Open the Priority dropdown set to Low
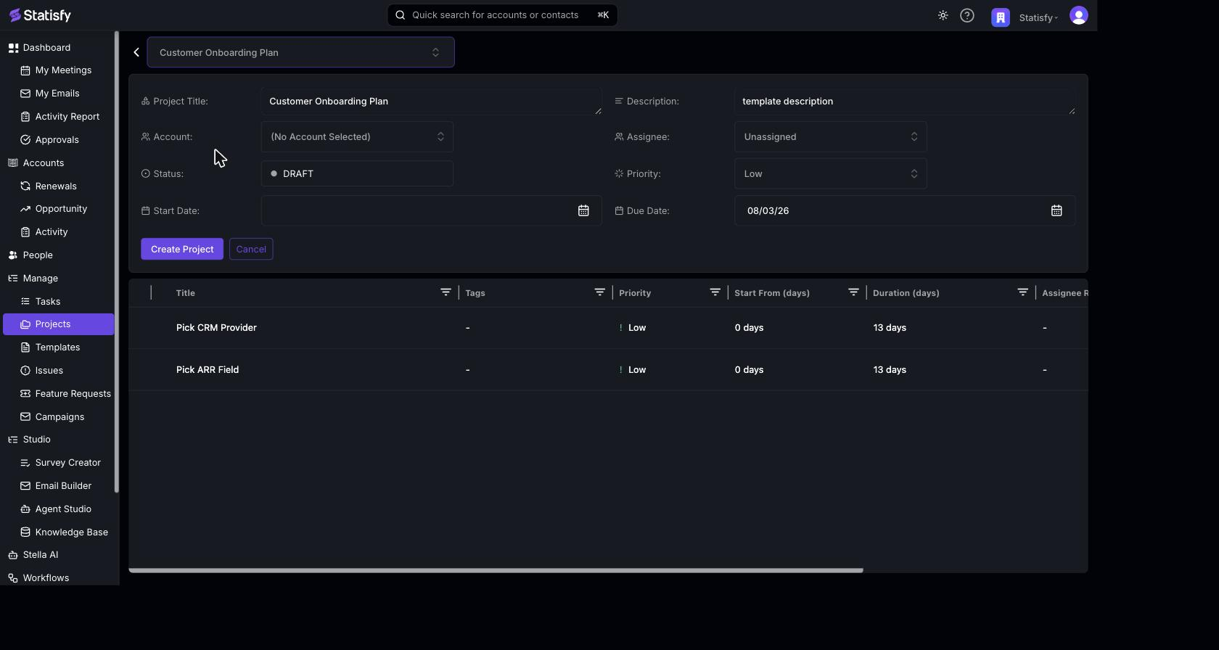This screenshot has width=1219, height=650. coord(831,174)
